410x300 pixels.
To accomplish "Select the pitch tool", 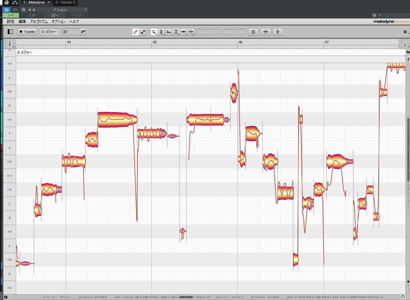I will [161, 32].
